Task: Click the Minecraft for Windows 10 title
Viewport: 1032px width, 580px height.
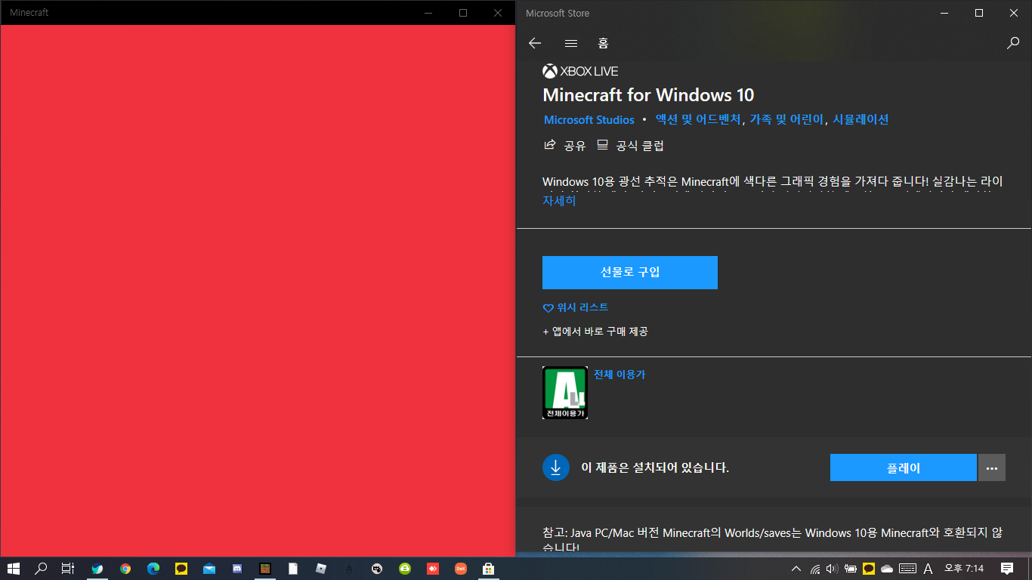Action: coord(648,95)
